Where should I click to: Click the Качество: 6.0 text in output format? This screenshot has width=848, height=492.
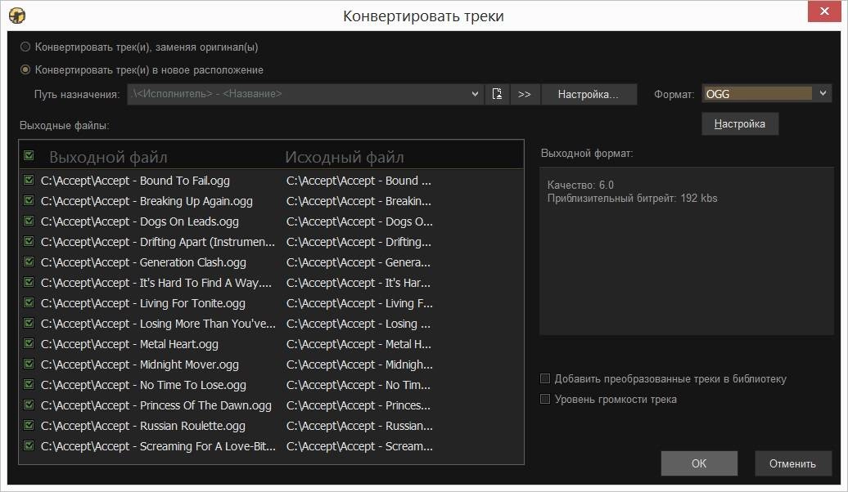click(x=580, y=185)
